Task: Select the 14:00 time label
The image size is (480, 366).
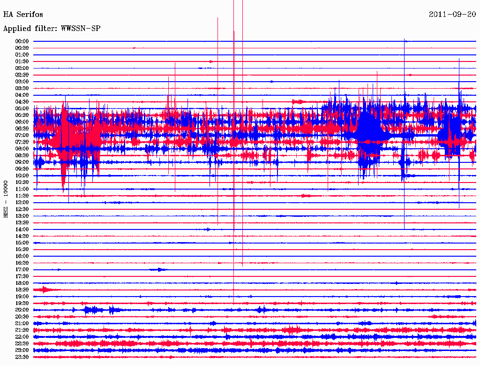Action: pos(22,229)
